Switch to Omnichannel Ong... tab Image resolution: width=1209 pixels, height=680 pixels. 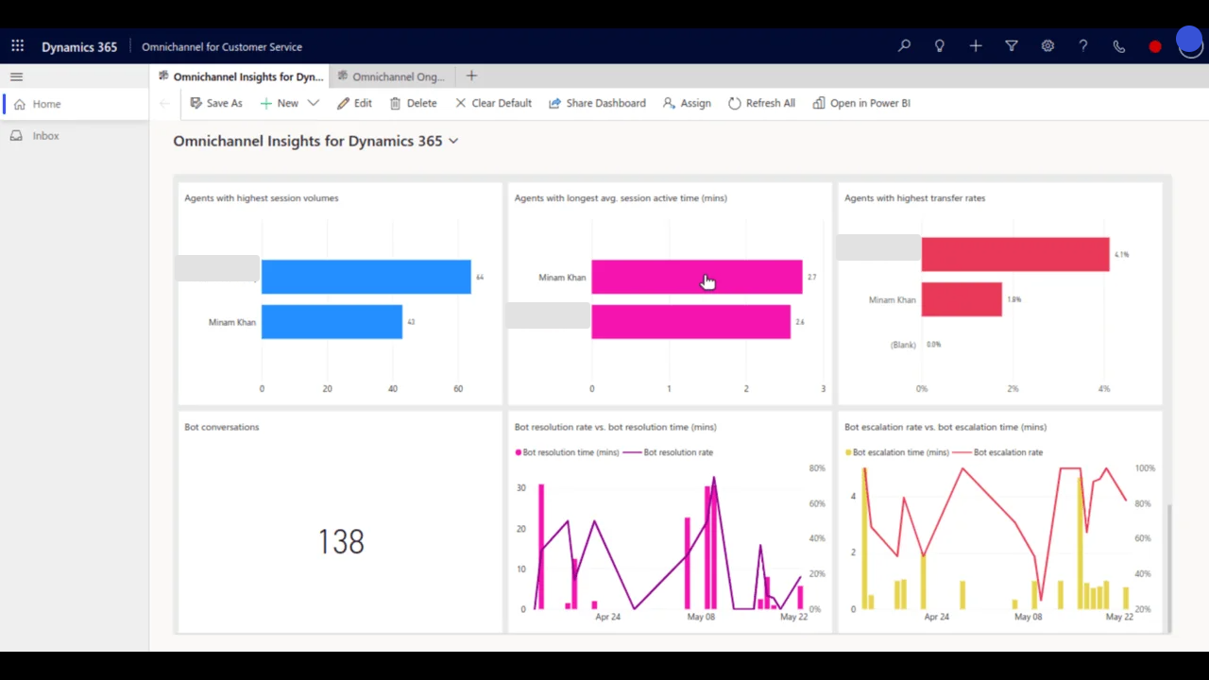point(391,76)
